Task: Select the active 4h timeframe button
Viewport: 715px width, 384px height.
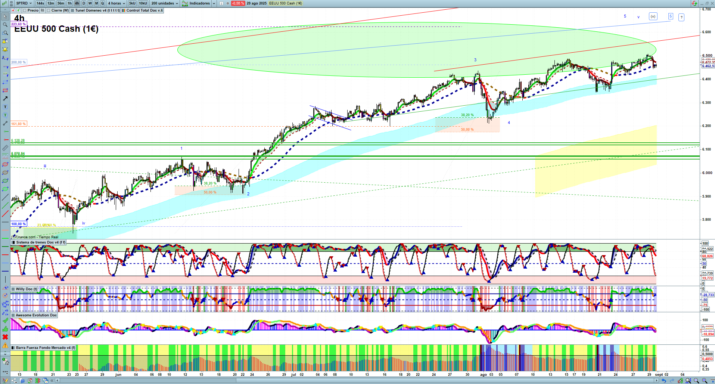Action: [x=77, y=3]
